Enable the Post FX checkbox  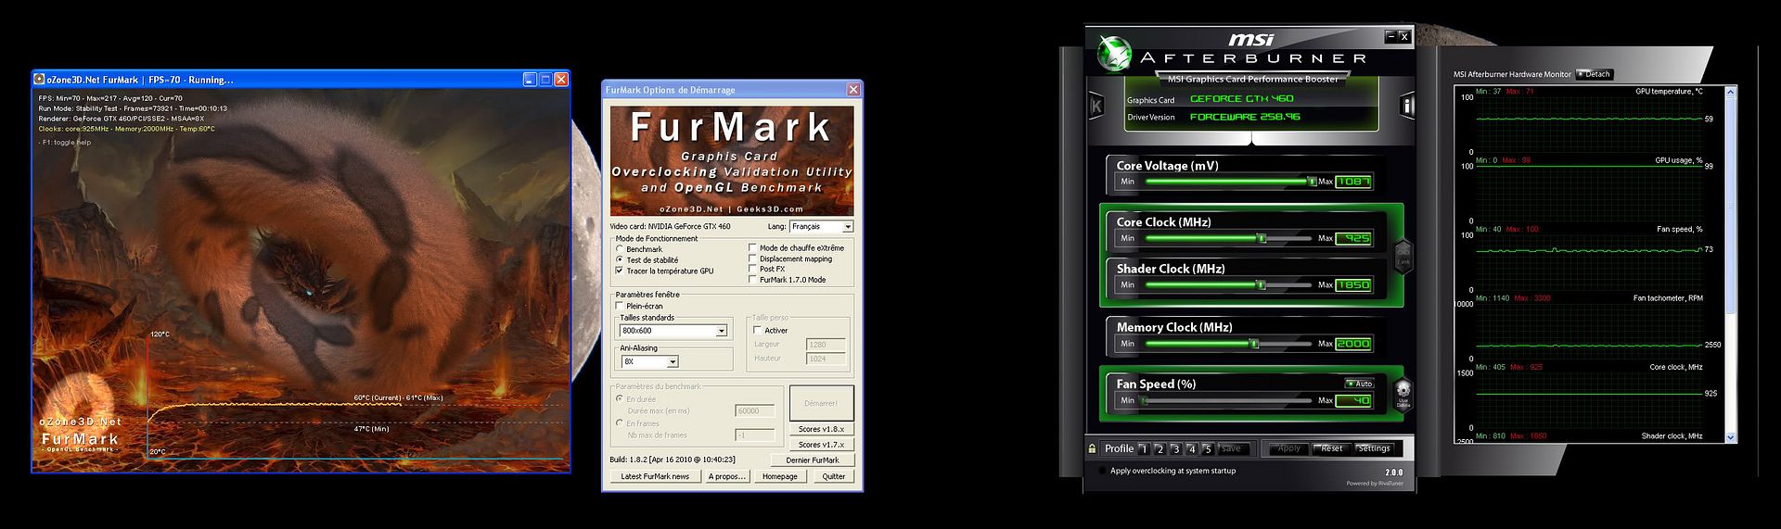752,269
